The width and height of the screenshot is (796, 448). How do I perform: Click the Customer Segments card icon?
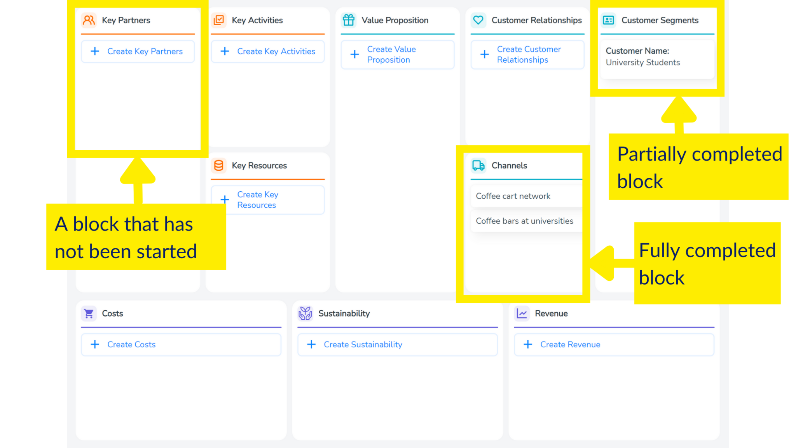[x=608, y=20]
